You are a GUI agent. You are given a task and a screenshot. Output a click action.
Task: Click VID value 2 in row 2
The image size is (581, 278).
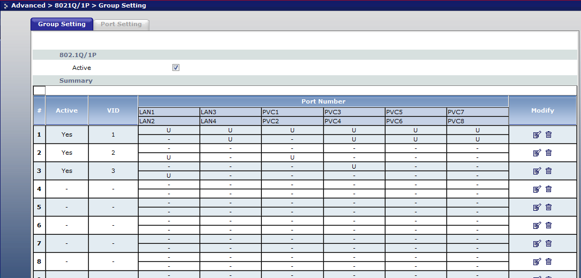point(113,153)
